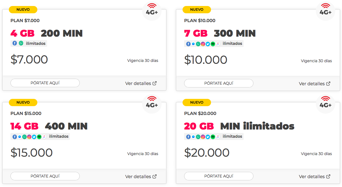Click the Spotify icon in the $10.000 plan
Viewport: 342px width, 187px height.
(213, 44)
